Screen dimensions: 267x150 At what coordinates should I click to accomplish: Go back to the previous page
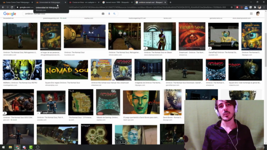click(3, 7)
